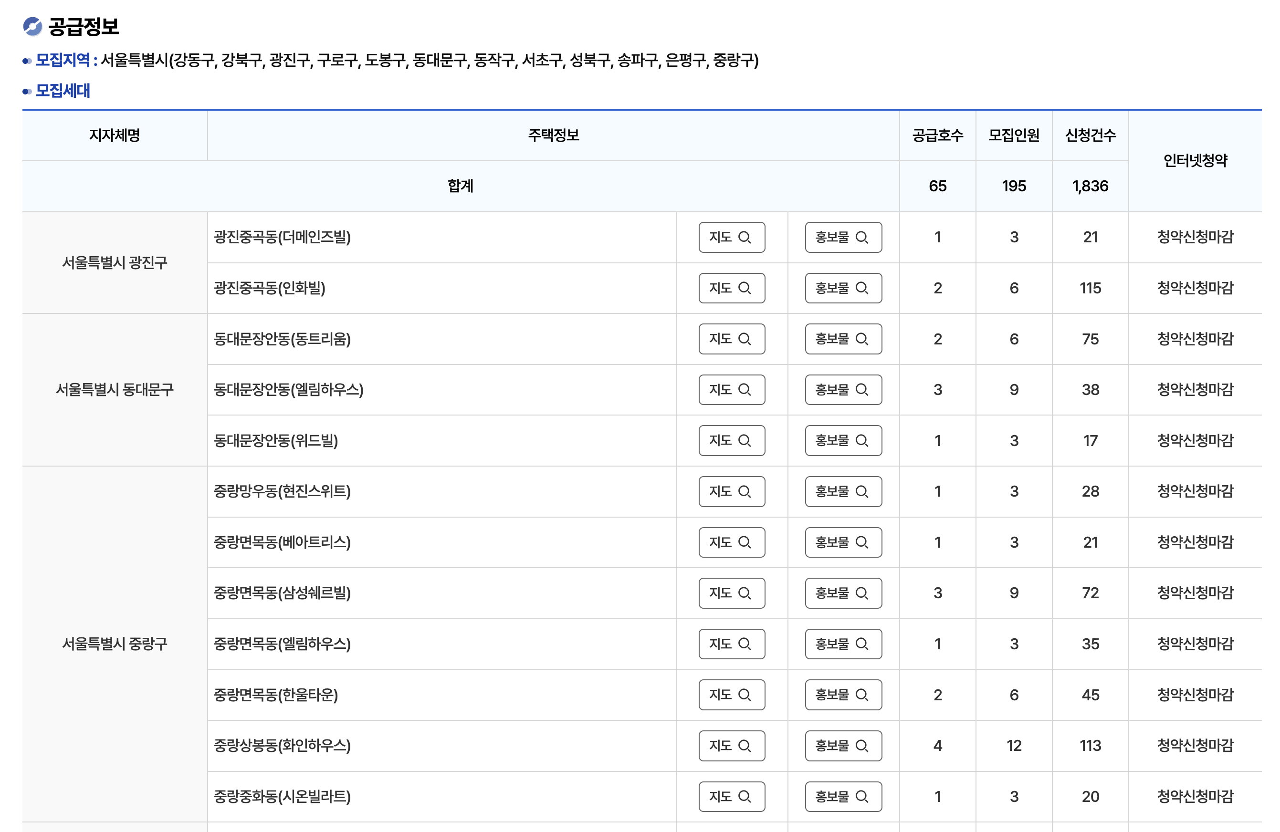The width and height of the screenshot is (1280, 832).
Task: Open the 지도 view for 동대문장안동(엘림하우스)
Action: [x=732, y=390]
